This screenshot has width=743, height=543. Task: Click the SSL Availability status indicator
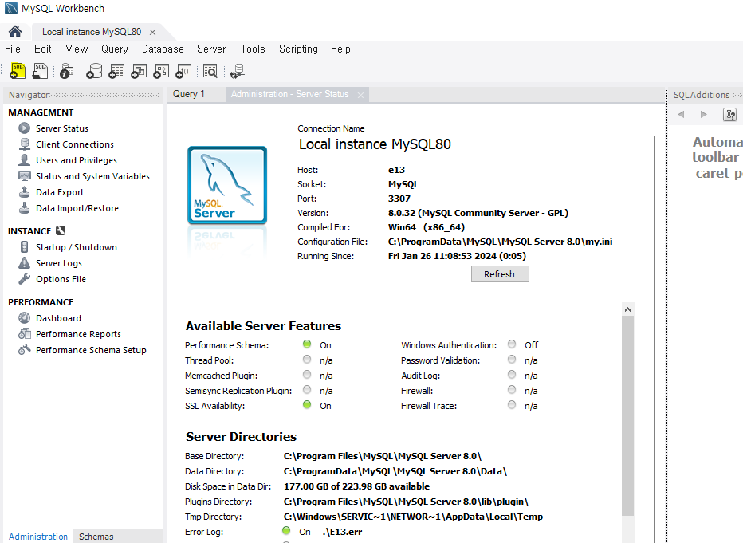pos(307,404)
